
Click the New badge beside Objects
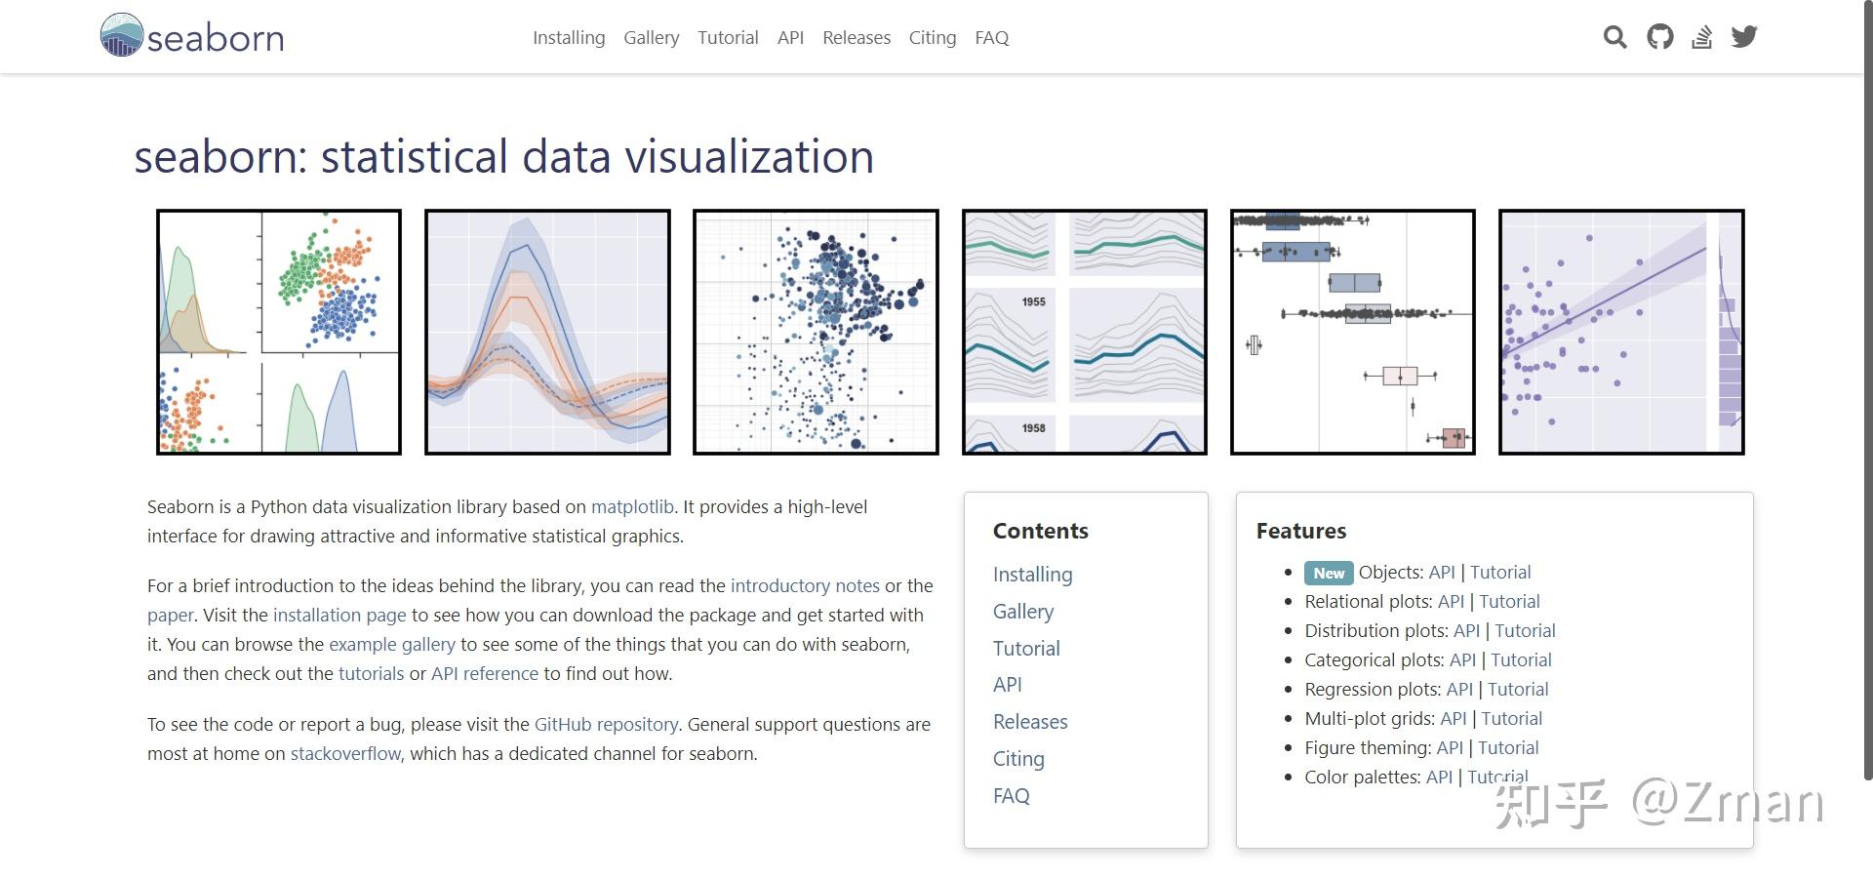pyautogui.click(x=1329, y=573)
